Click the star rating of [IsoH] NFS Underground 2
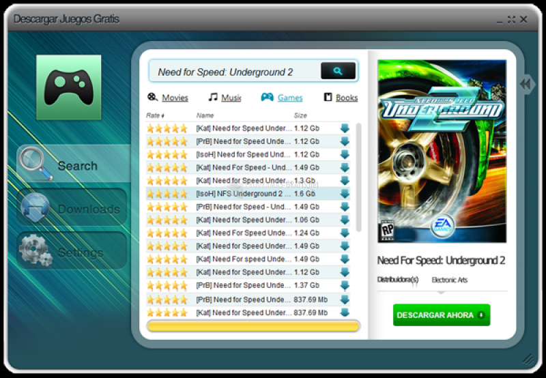The height and width of the screenshot is (378, 546). [167, 194]
